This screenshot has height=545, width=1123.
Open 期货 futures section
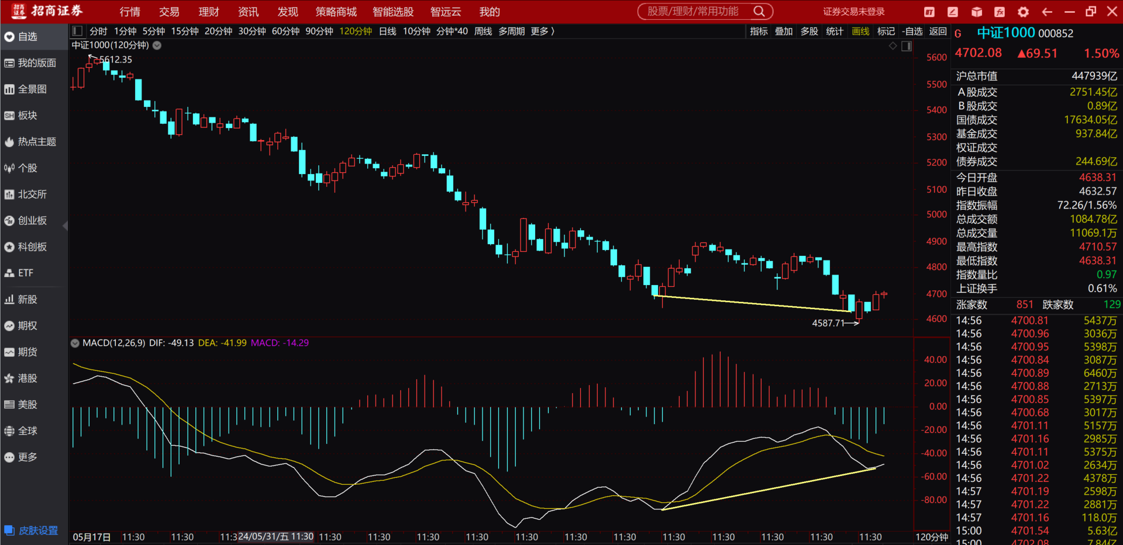tap(33, 352)
